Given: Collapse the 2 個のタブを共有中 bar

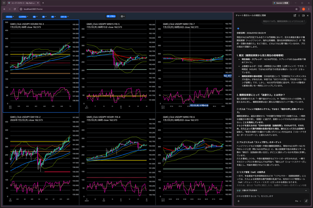Looking at the screenshot, I should [x=306, y=191].
